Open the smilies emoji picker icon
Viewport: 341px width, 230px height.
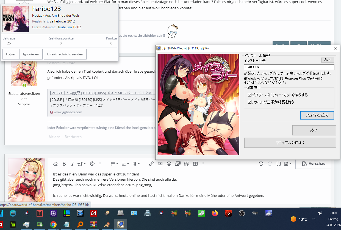pos(169,164)
